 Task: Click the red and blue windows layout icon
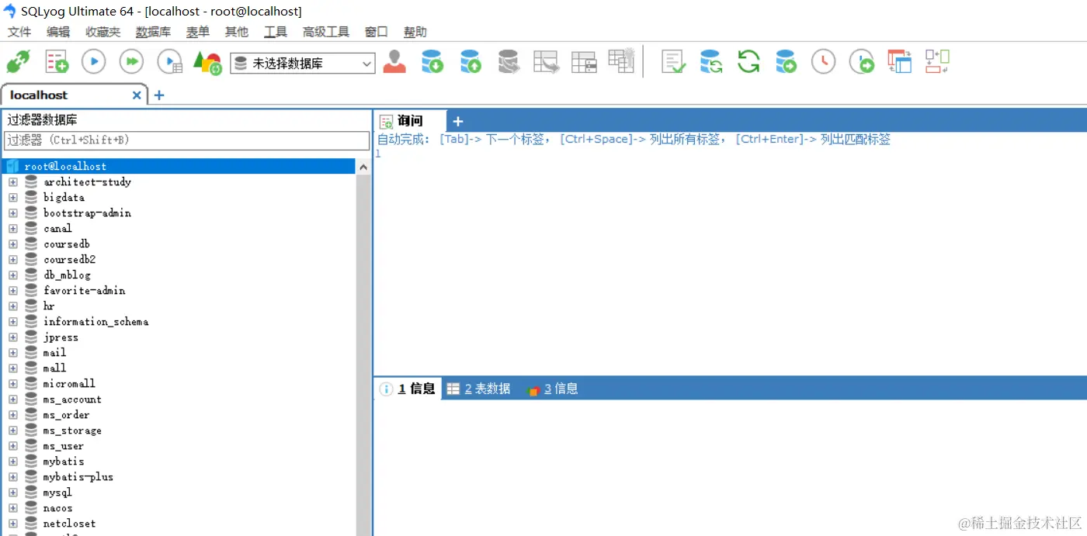[900, 62]
